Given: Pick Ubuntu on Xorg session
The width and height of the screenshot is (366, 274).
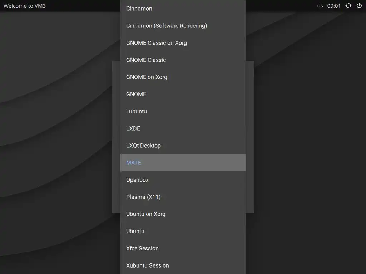Looking at the screenshot, I should tap(183, 214).
